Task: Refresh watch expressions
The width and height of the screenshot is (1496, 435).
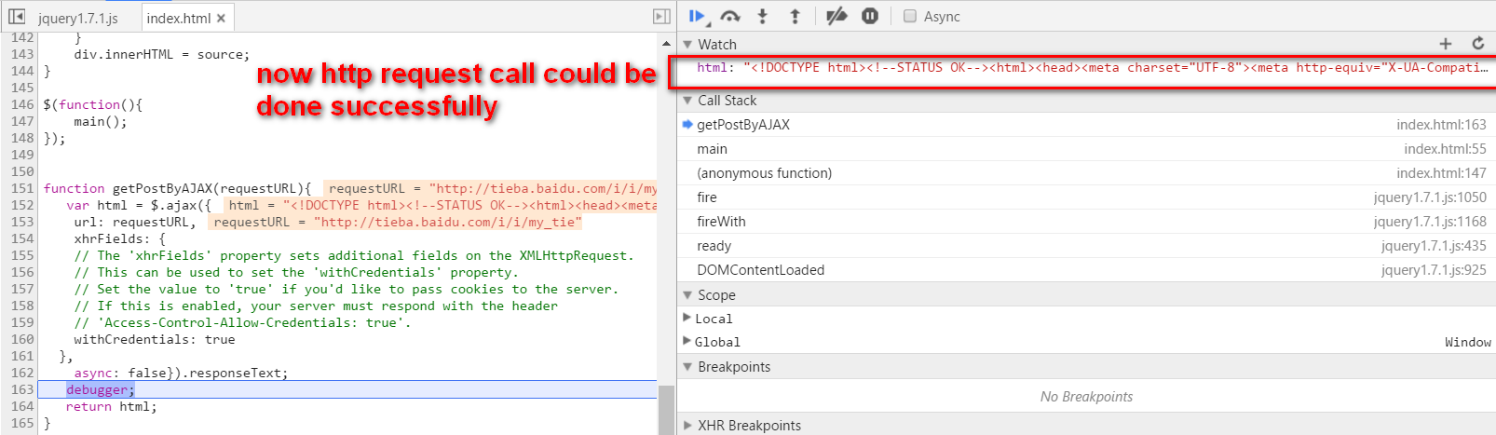Action: click(1477, 44)
